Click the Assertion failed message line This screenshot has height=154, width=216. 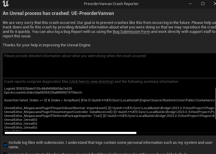(109, 100)
